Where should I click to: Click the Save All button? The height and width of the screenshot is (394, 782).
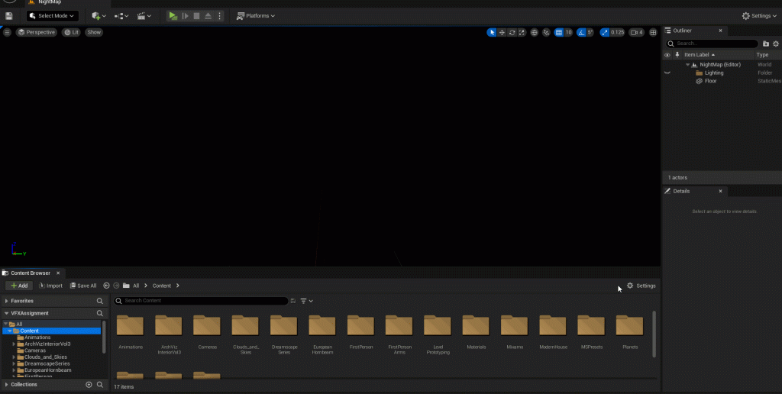point(83,286)
